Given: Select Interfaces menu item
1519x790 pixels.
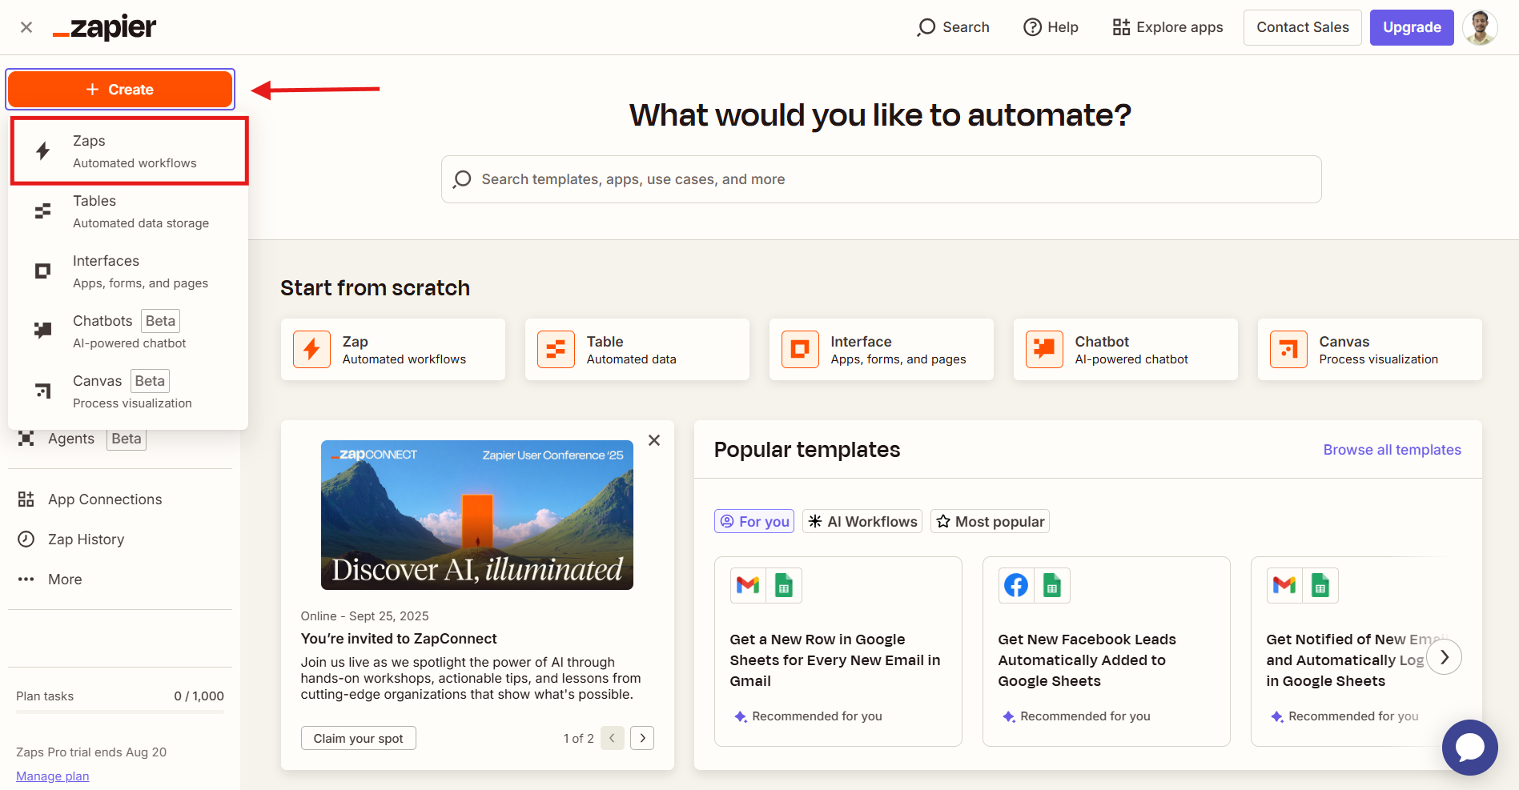Looking at the screenshot, I should (x=128, y=271).
